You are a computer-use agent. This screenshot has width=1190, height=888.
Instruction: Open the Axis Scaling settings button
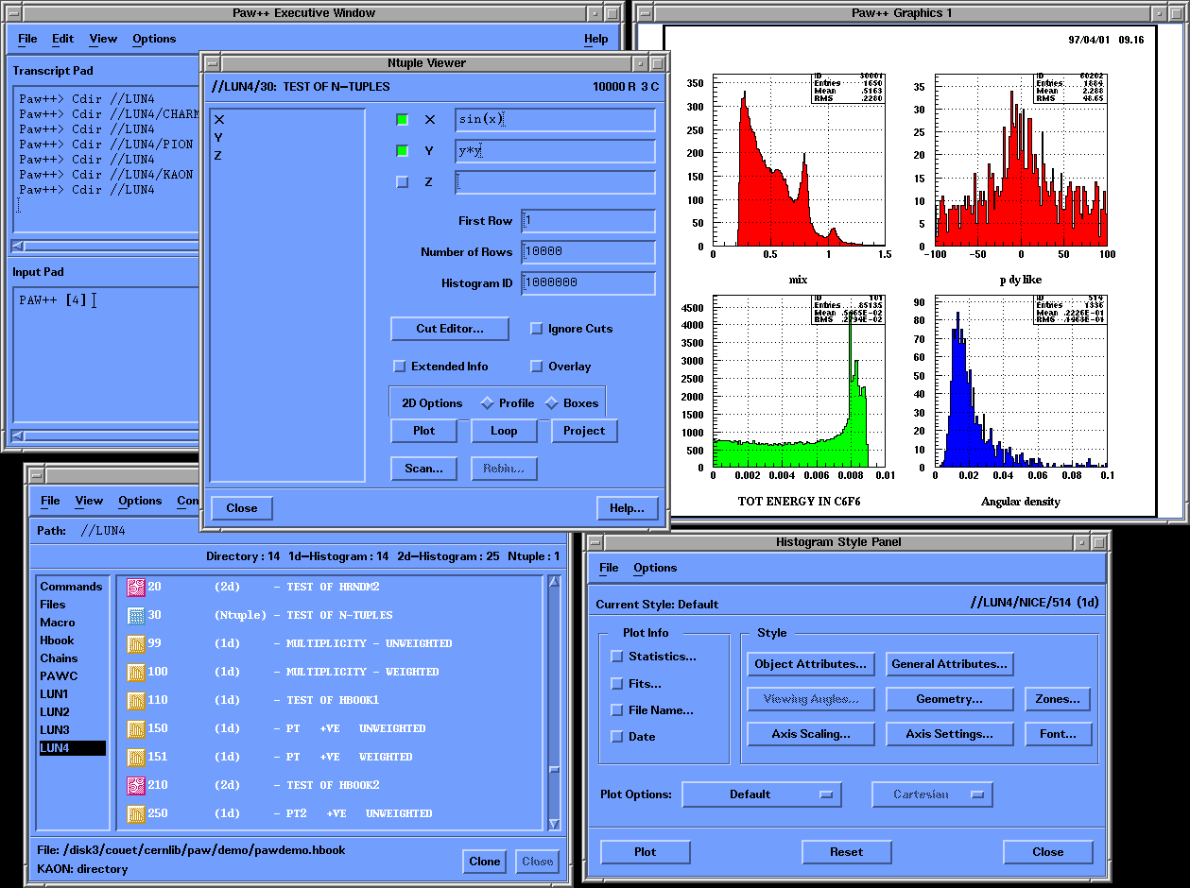pos(810,734)
